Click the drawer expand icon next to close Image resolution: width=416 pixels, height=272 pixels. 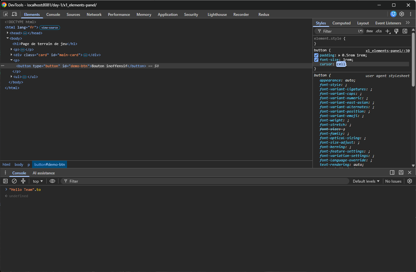pos(401,172)
